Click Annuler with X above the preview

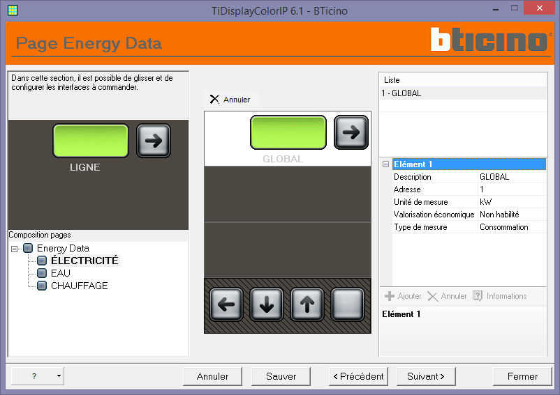pyautogui.click(x=230, y=100)
